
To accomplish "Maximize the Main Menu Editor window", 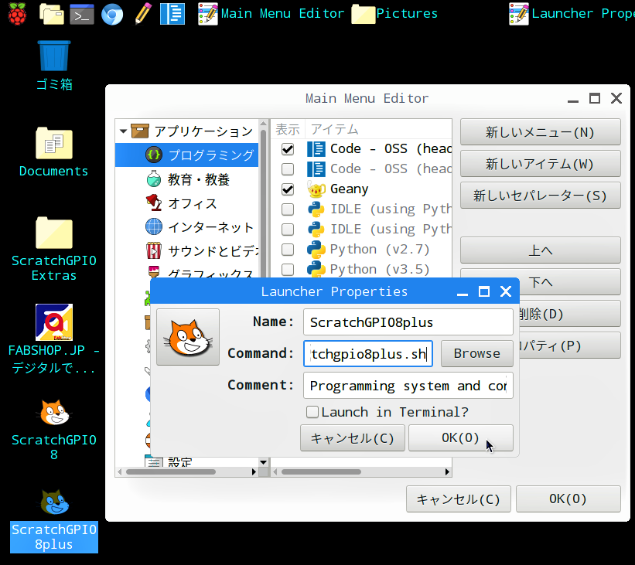I will [x=595, y=98].
